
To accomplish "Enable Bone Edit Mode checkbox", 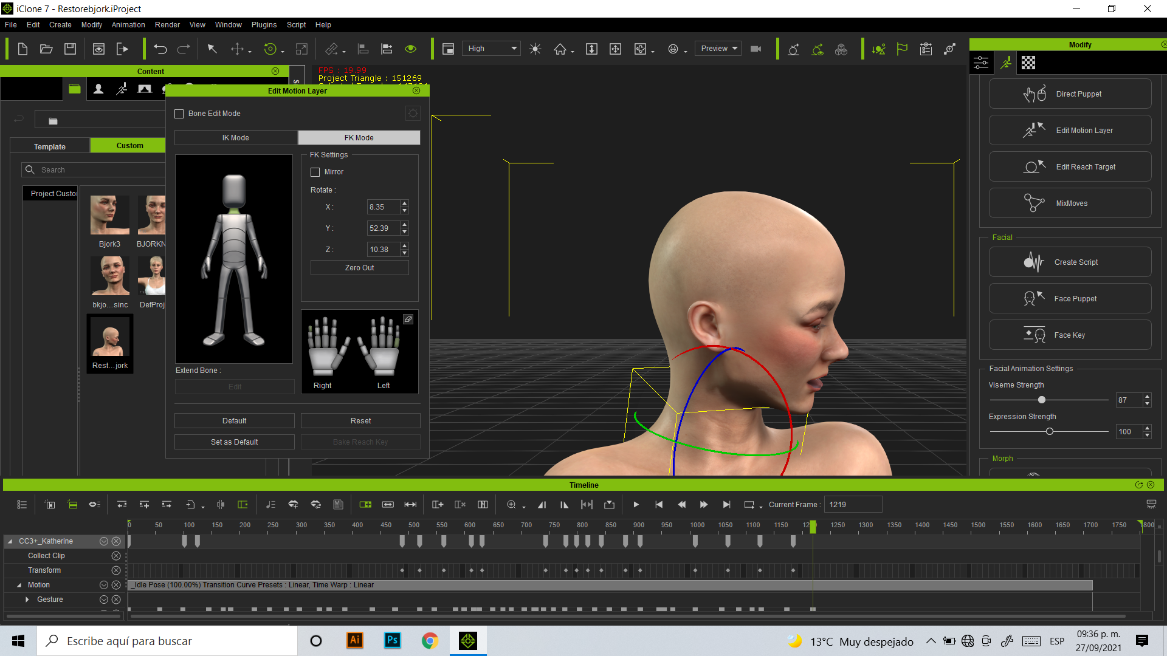I will 179,114.
